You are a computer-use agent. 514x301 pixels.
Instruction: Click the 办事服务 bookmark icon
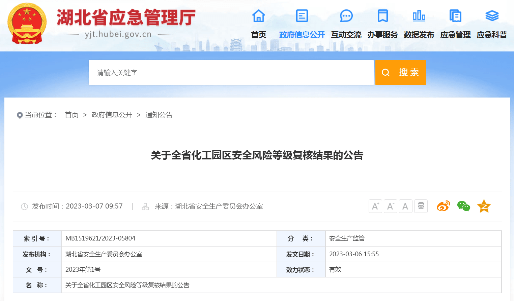(x=382, y=16)
